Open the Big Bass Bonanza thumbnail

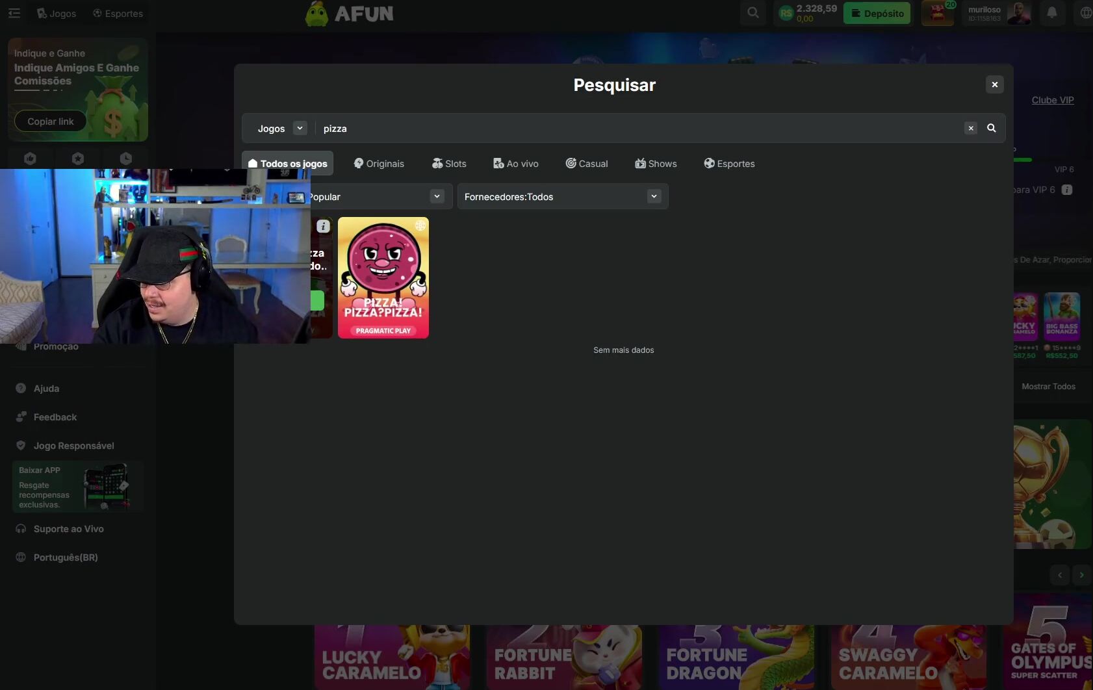click(1062, 316)
